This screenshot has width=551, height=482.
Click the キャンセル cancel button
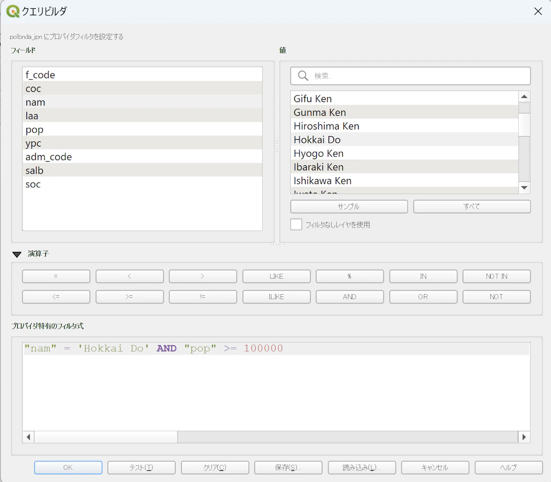[x=435, y=468]
